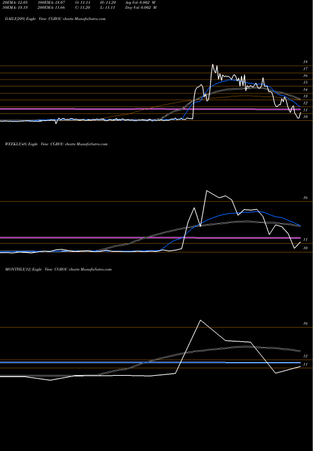Click the 15 price label on daily chart
The width and height of the screenshot is (313, 451).
(x=305, y=83)
